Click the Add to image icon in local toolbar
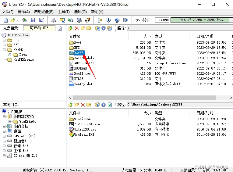The height and width of the screenshot is (172, 233). [x=97, y=105]
